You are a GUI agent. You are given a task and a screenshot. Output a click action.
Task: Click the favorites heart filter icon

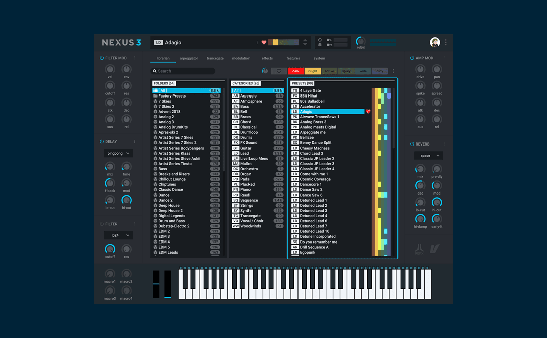click(x=278, y=71)
